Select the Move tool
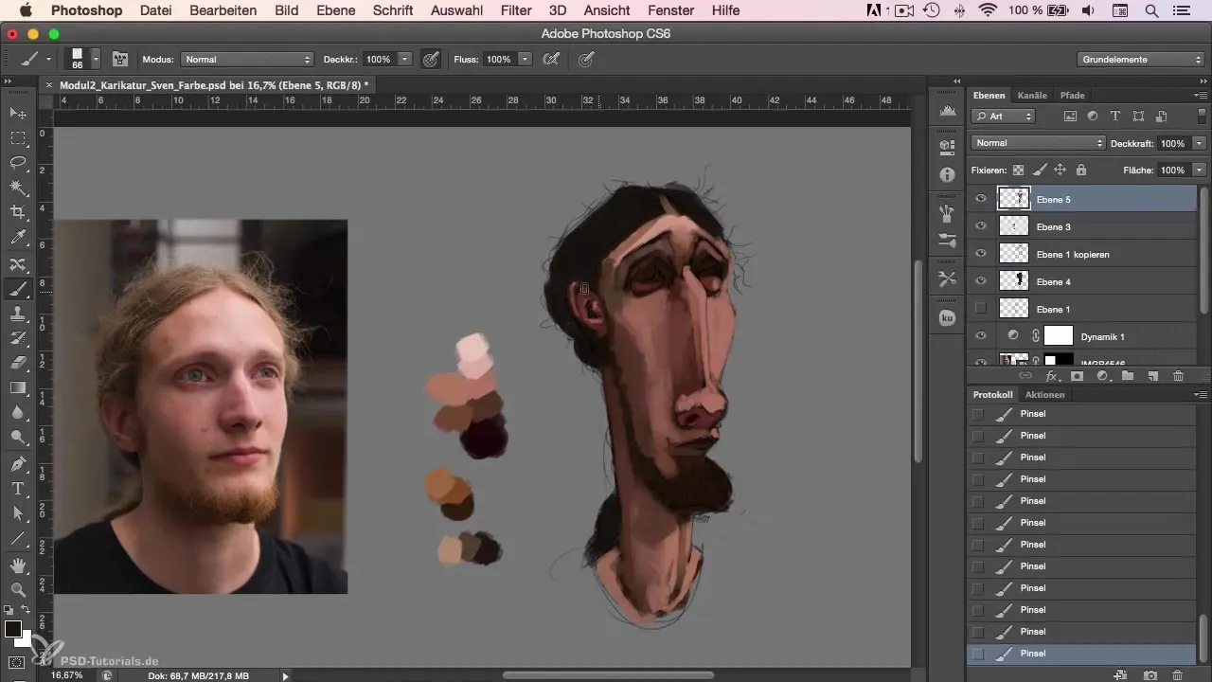1212x682 pixels. (x=17, y=114)
